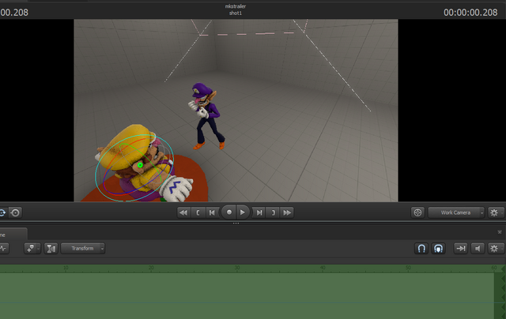The width and height of the screenshot is (506, 319).
Task: Play the shot with the Play button
Action: click(x=243, y=212)
